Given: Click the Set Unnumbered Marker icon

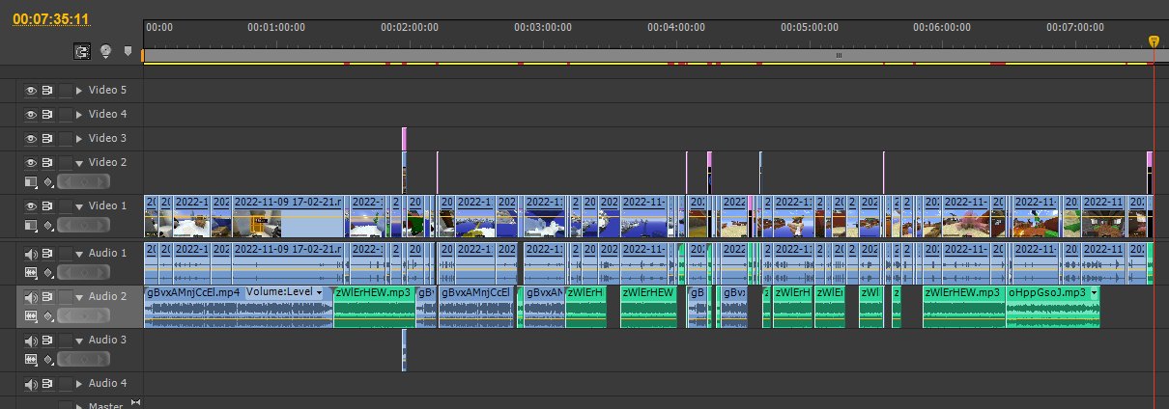Looking at the screenshot, I should pos(127,51).
